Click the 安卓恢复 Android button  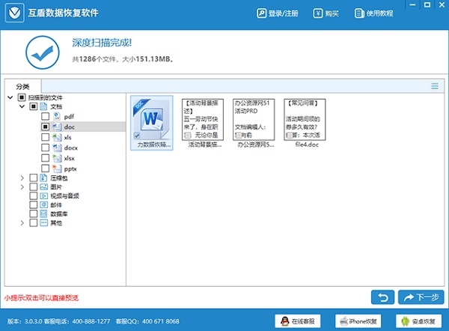416,321
